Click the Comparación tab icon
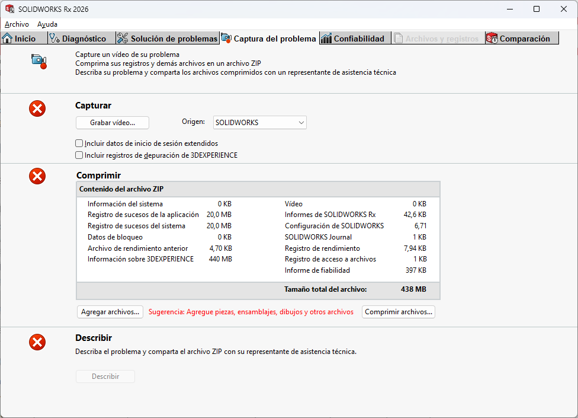Viewport: 578px width, 418px height. (492, 39)
